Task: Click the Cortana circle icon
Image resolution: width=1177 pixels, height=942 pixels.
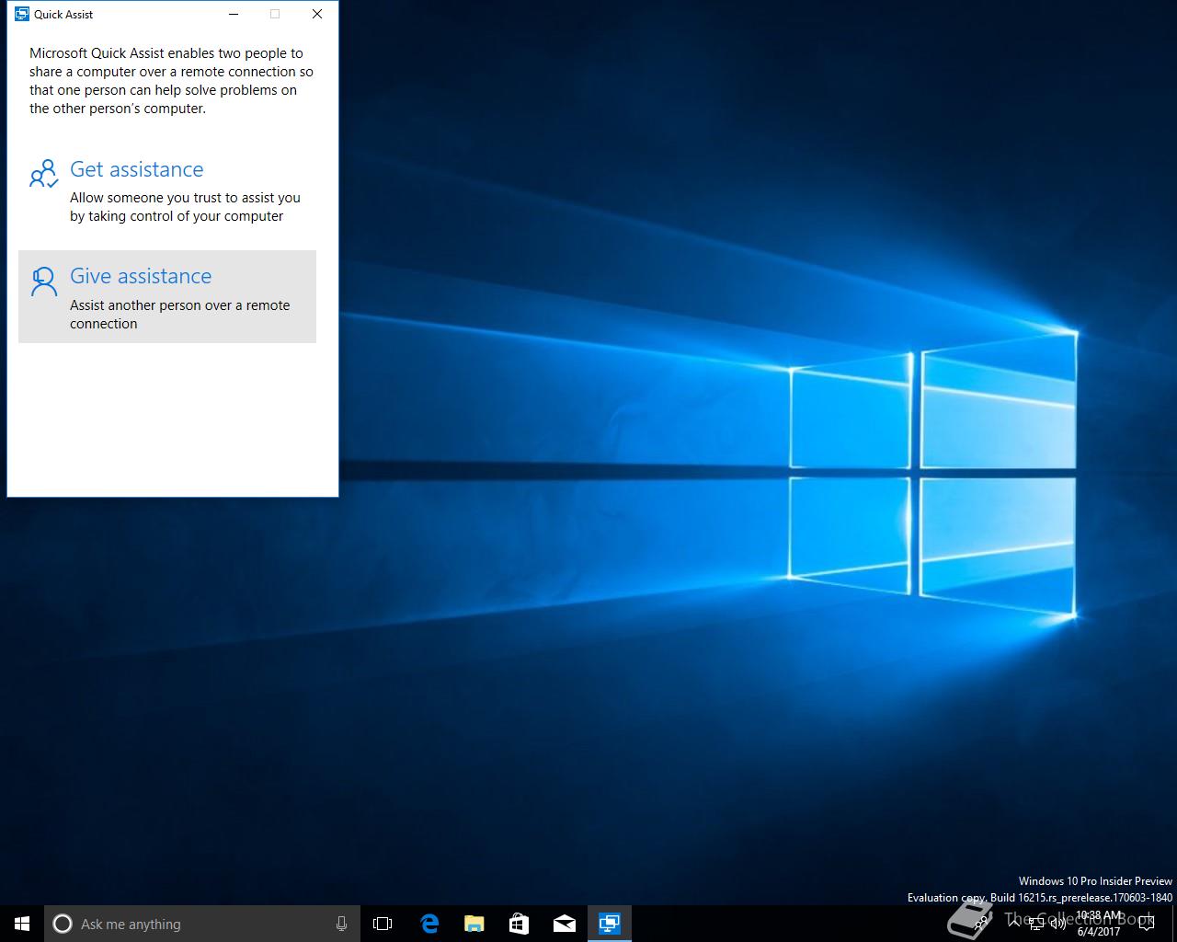Action: tap(63, 924)
